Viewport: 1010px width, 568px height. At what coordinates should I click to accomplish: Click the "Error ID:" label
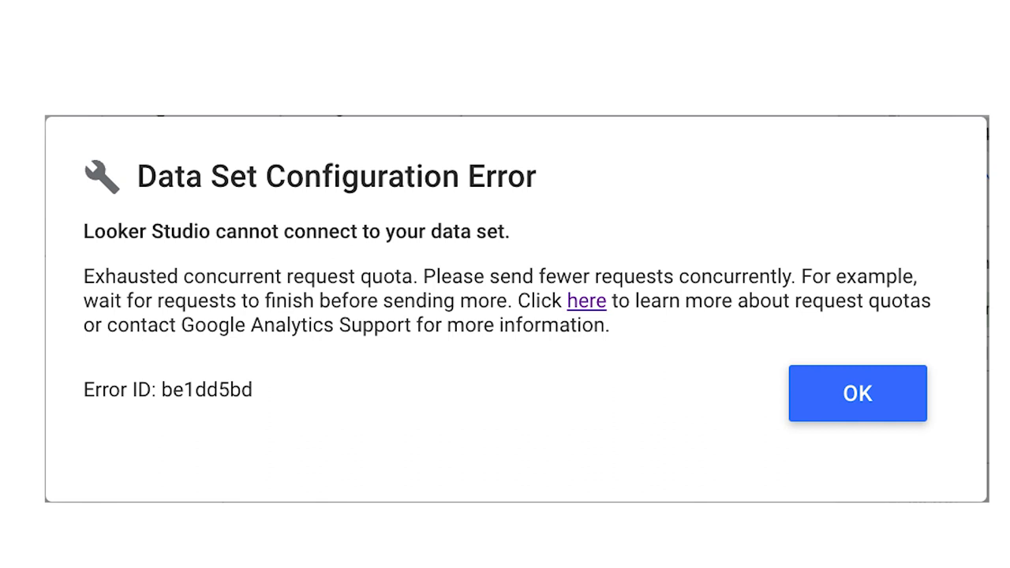point(119,390)
